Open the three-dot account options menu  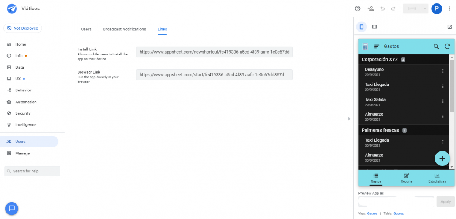(450, 8)
